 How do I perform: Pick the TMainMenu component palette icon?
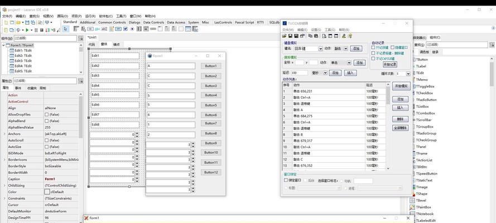[x=76, y=29]
